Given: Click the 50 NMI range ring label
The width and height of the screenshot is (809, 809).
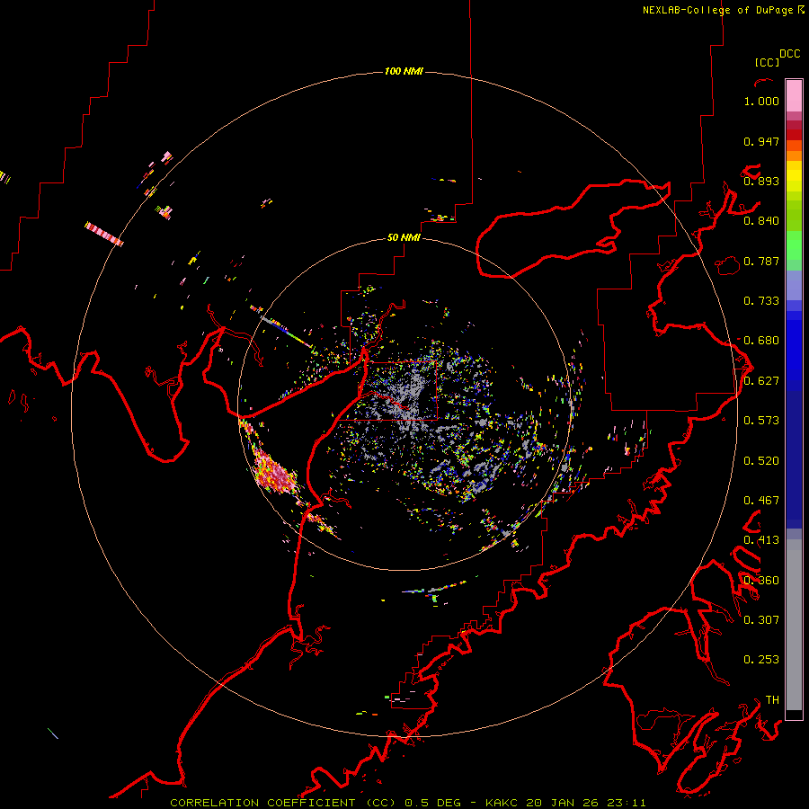Looking at the screenshot, I should point(404,237).
